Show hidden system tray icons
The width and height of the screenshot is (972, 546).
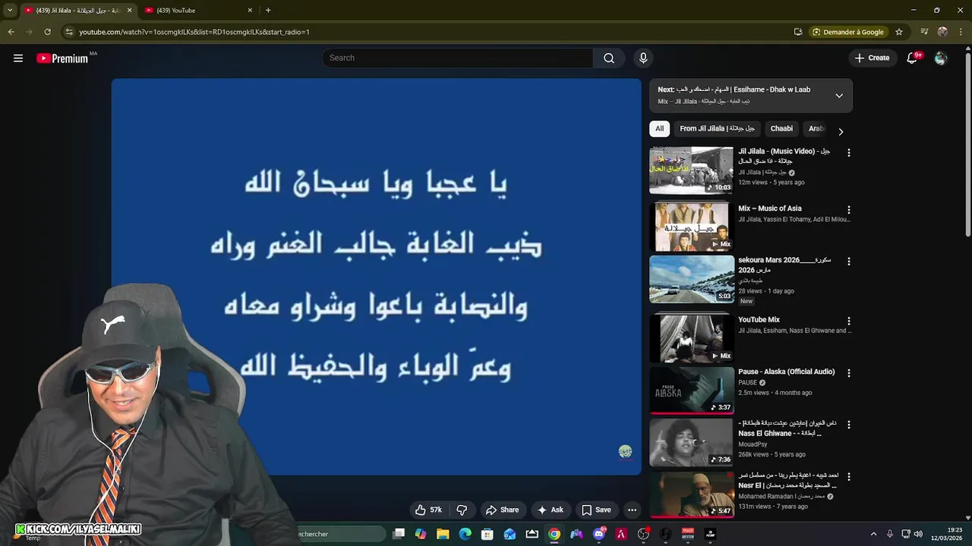(873, 534)
